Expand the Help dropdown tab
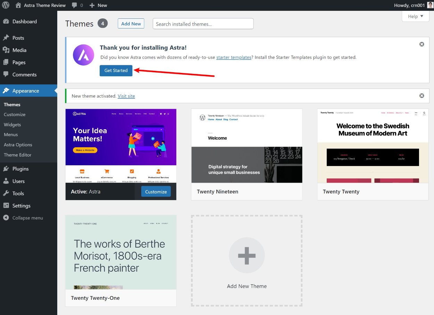Image resolution: width=434 pixels, height=315 pixels. pos(416,16)
